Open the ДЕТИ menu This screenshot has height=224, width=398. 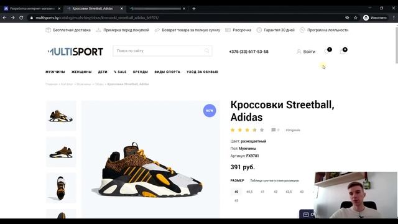click(103, 72)
